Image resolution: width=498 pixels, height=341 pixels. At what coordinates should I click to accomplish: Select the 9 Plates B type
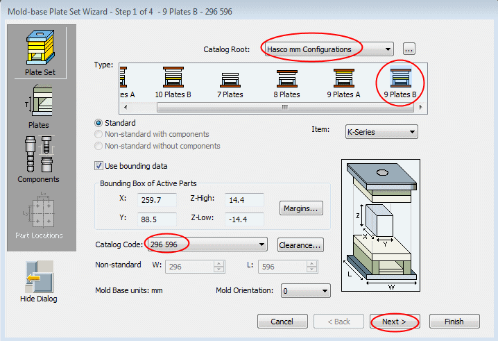(x=402, y=82)
